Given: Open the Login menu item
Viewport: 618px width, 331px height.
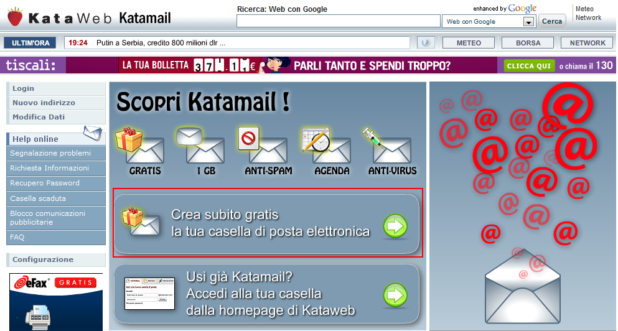Looking at the screenshot, I should (x=56, y=88).
